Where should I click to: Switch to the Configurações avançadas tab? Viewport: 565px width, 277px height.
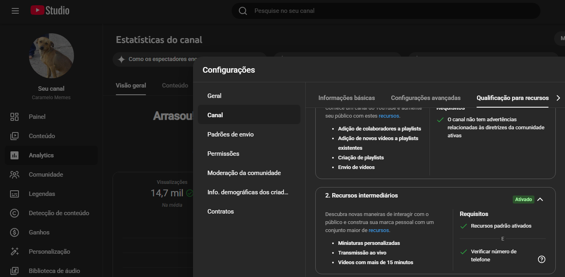(x=426, y=98)
